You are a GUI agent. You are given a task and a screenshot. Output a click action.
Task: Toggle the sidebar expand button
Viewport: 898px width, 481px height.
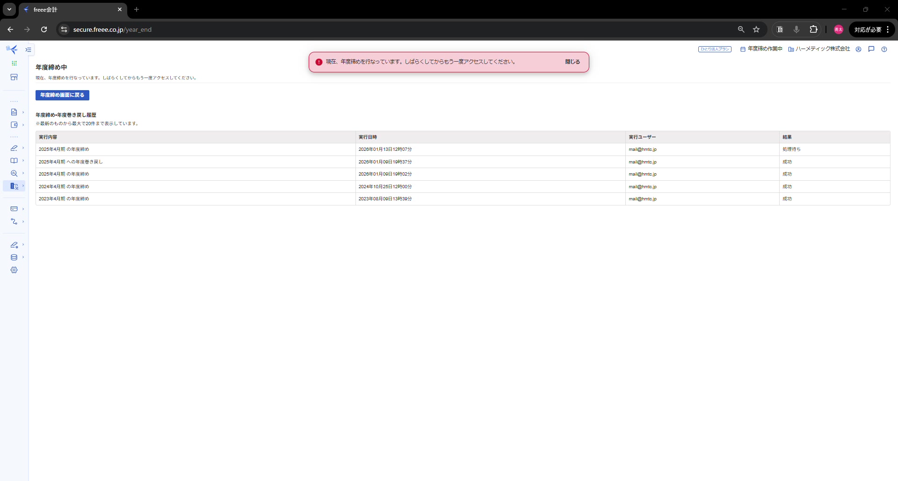(x=29, y=50)
